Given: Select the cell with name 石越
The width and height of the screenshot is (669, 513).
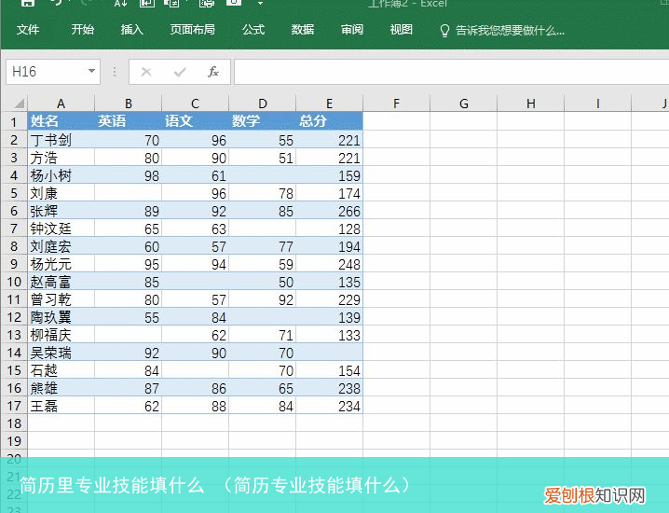Looking at the screenshot, I should coord(61,370).
